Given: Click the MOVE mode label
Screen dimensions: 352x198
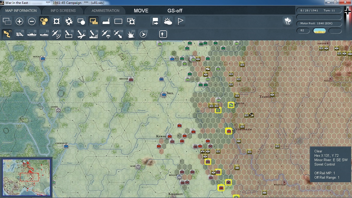Looking at the screenshot, I should coord(141,11).
